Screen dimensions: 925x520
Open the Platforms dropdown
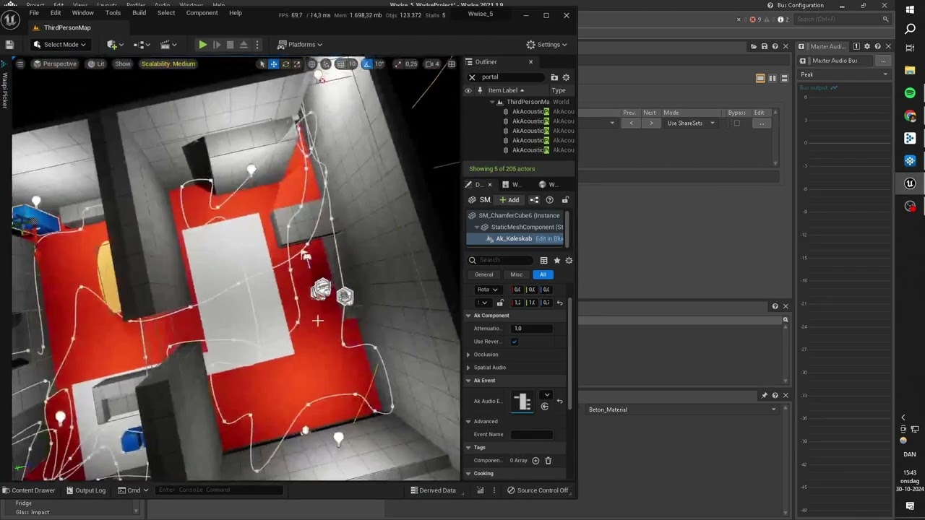pos(300,45)
